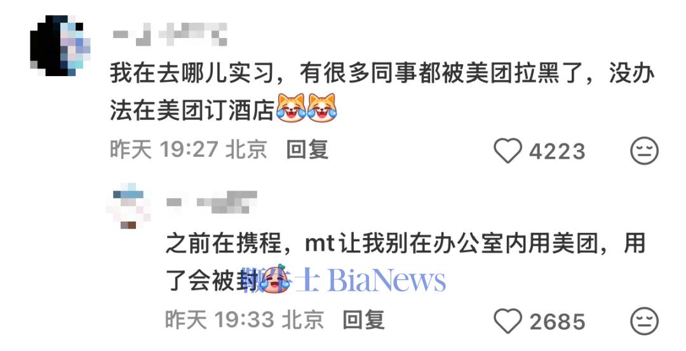Select the reply text about 携程
Screen dimensions: 686x351
(405, 262)
